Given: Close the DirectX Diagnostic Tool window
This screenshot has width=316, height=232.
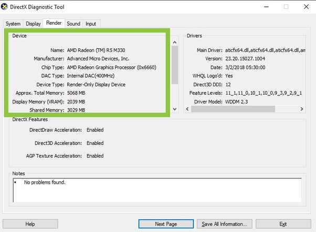Looking at the screenshot, I should (307, 7).
